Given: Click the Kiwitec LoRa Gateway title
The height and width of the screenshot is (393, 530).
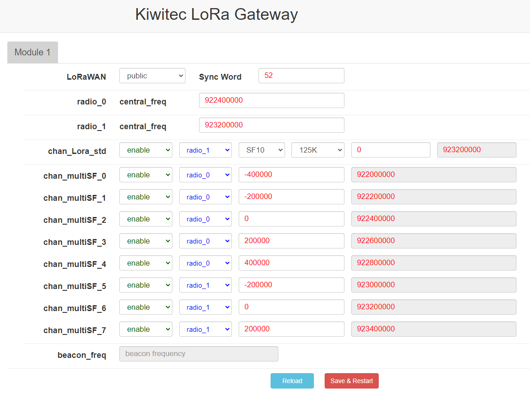Looking at the screenshot, I should coord(216,14).
